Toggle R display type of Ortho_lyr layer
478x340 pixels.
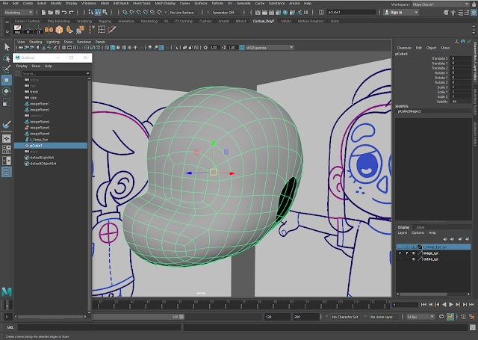pyautogui.click(x=413, y=259)
